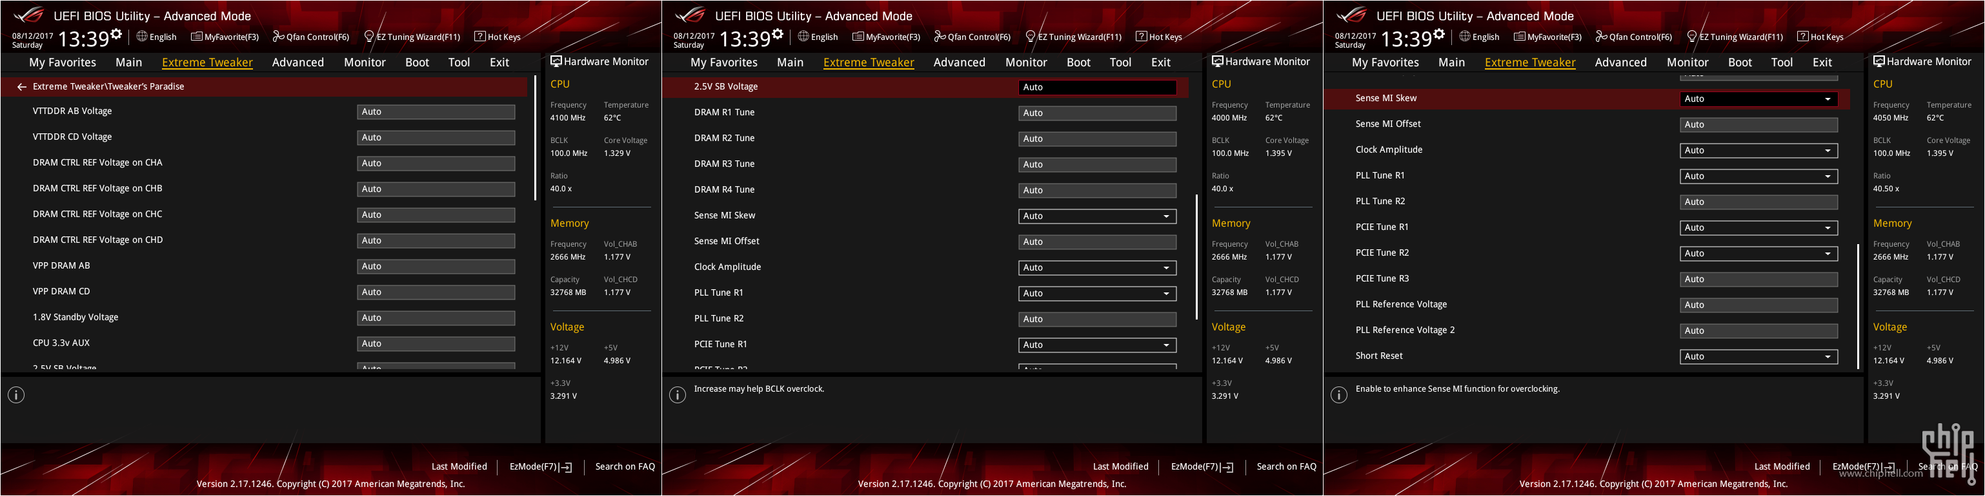Image resolution: width=1985 pixels, height=496 pixels.
Task: Expand Sense MI Skew dropdown in middle screen
Action: (1097, 216)
